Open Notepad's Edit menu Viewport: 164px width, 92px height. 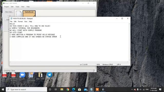click(x=15, y=21)
